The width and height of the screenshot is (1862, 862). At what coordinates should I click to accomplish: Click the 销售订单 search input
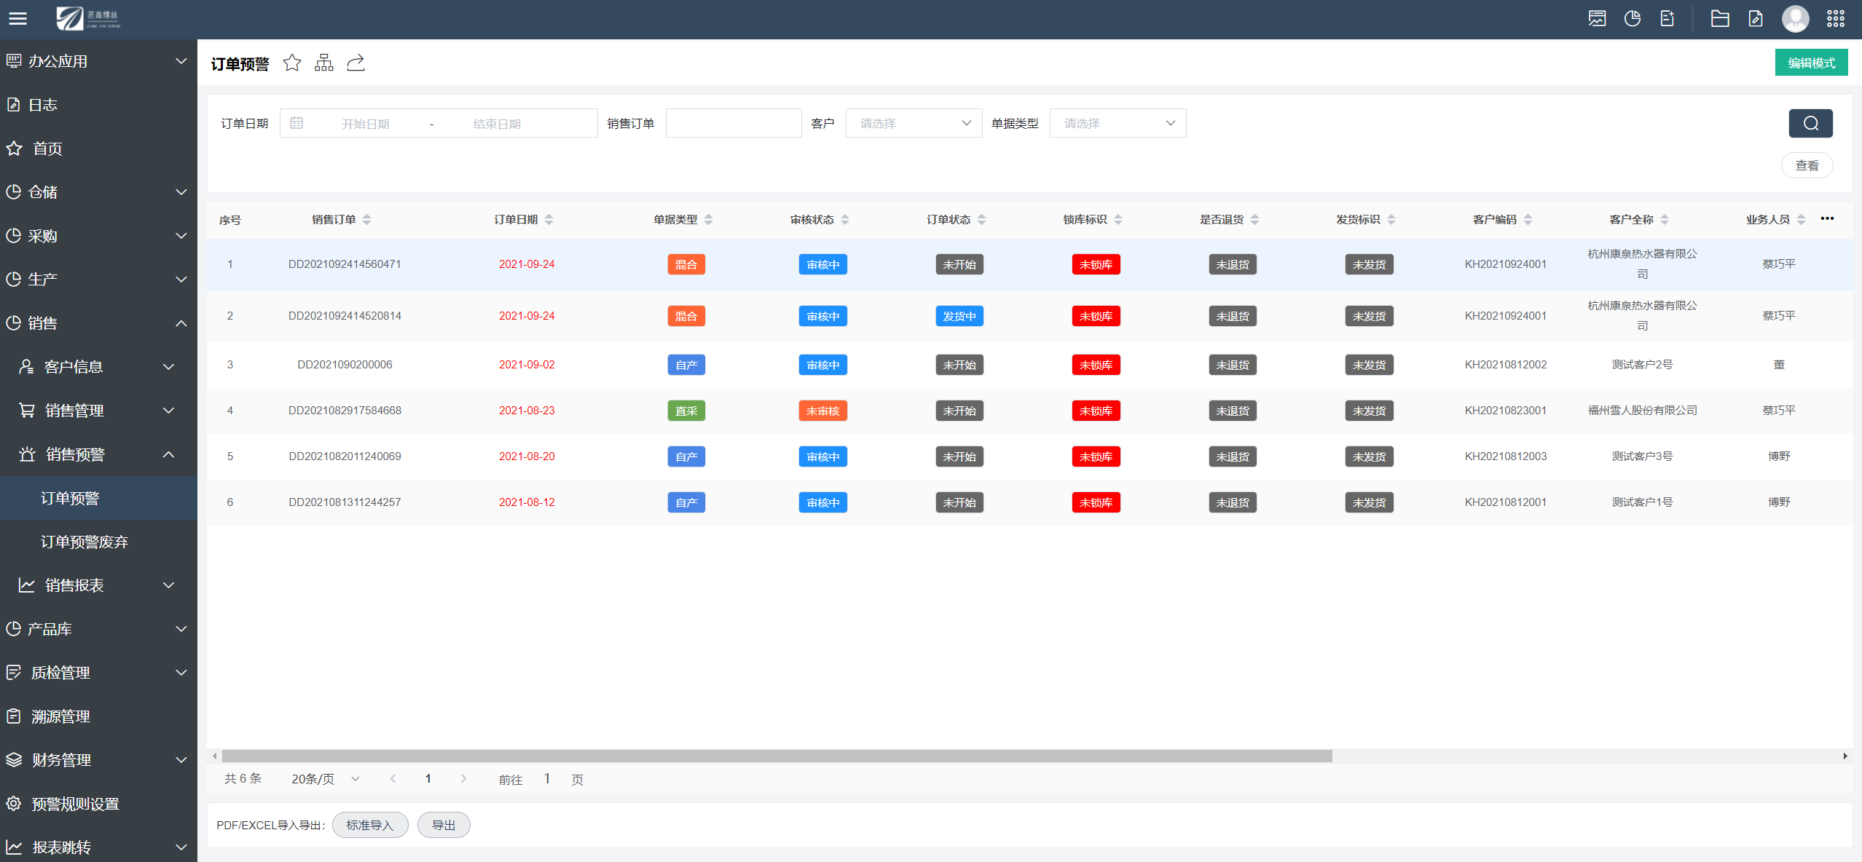(734, 124)
